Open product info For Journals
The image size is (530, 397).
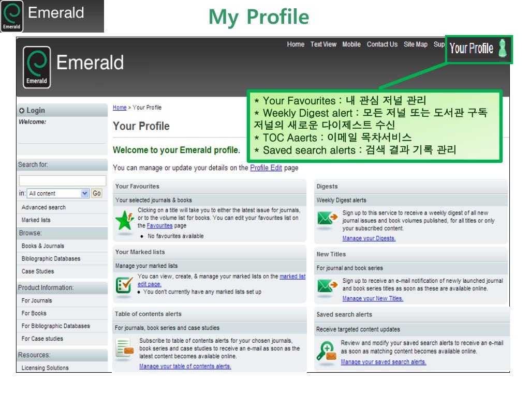click(x=37, y=301)
